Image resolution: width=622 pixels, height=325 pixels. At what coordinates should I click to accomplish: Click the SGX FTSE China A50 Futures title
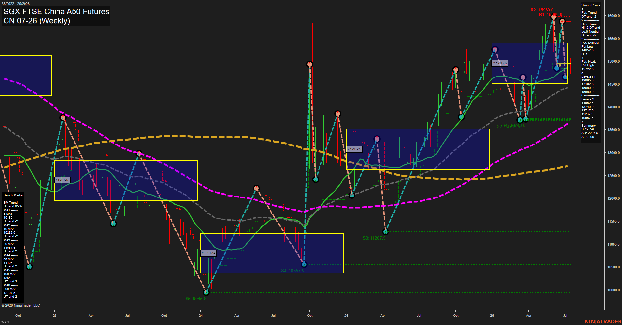click(x=56, y=11)
